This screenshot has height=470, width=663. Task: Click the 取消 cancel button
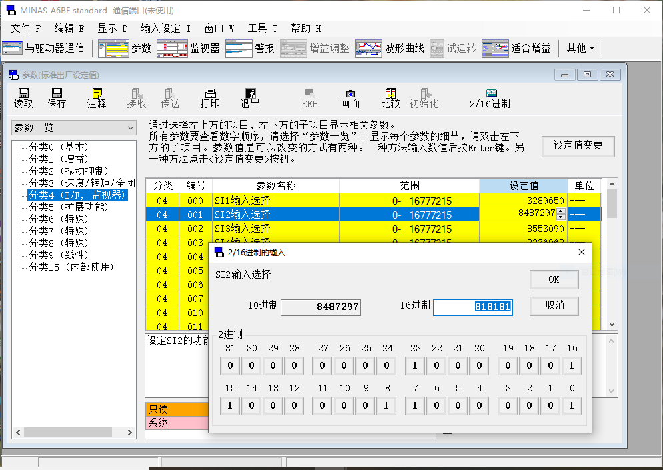pos(554,305)
